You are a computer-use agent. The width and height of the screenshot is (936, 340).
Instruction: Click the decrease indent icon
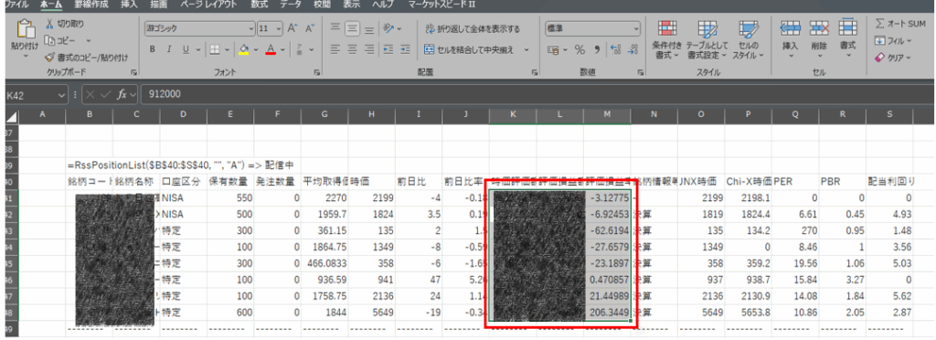(x=388, y=49)
